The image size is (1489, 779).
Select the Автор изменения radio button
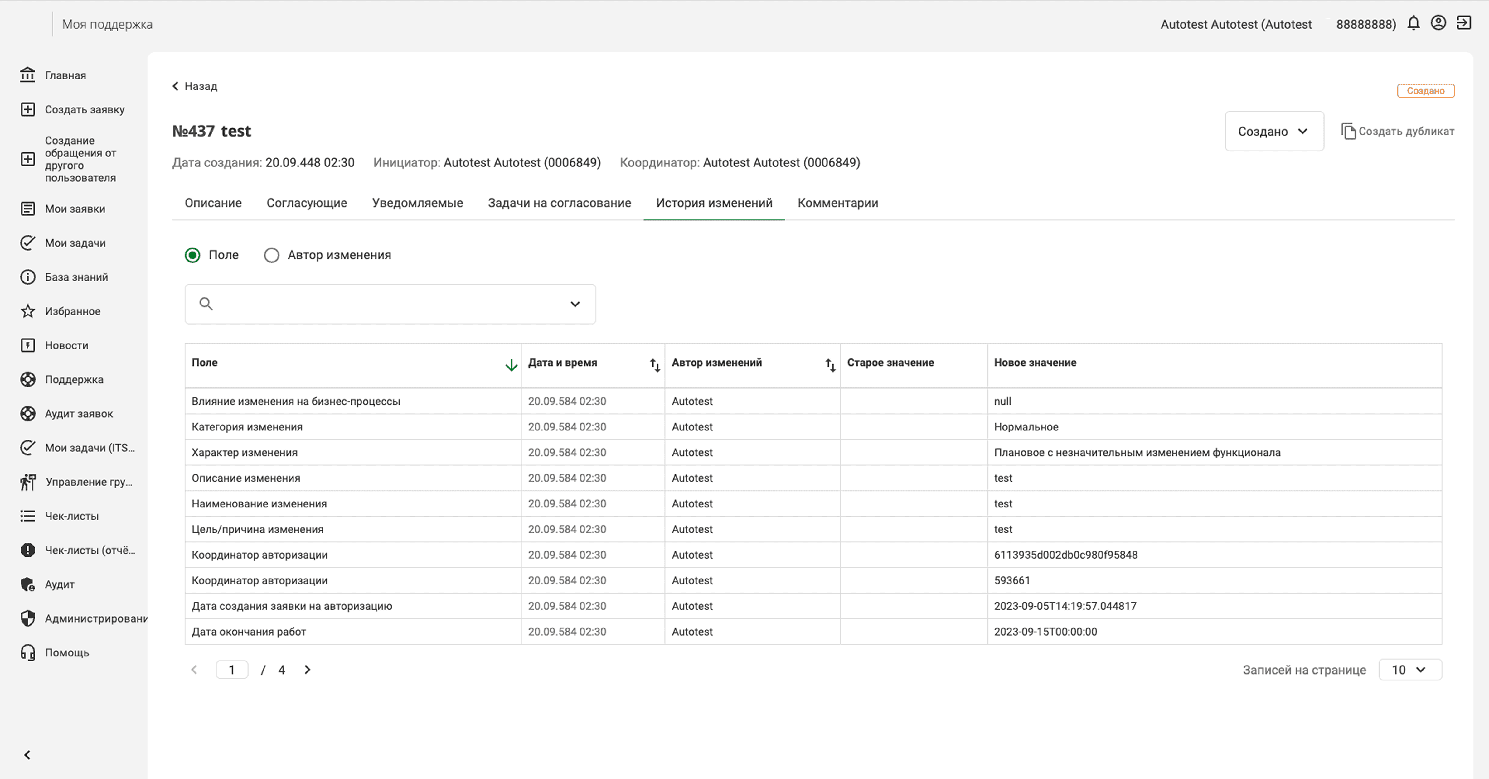pos(271,255)
